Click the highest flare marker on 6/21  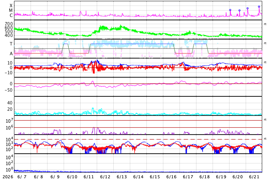tap(259, 6)
